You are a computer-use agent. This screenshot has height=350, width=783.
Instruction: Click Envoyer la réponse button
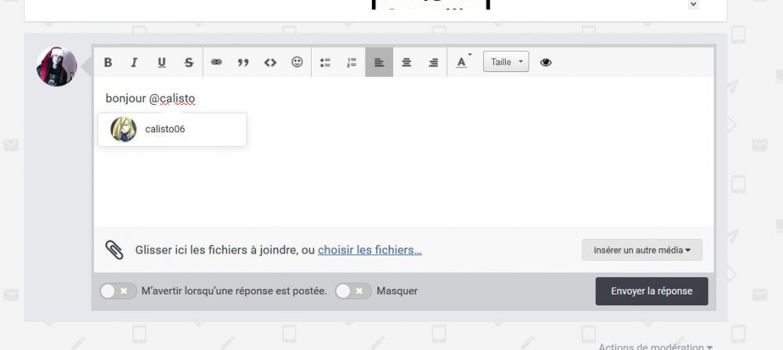point(651,291)
